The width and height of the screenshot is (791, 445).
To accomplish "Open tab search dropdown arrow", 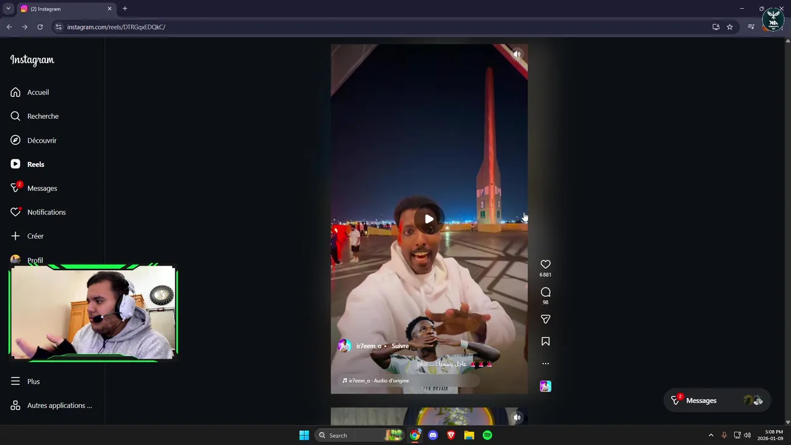I will pyautogui.click(x=7, y=9).
